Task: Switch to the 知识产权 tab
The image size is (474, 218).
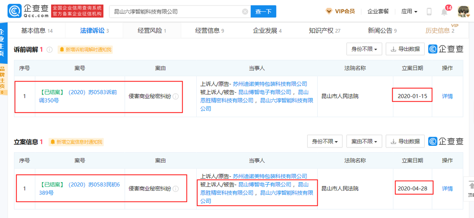Action: point(325,30)
